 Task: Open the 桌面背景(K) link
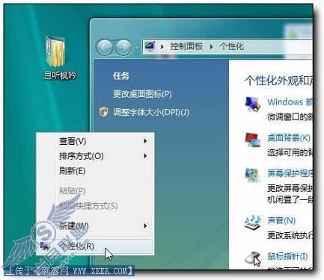289,137
